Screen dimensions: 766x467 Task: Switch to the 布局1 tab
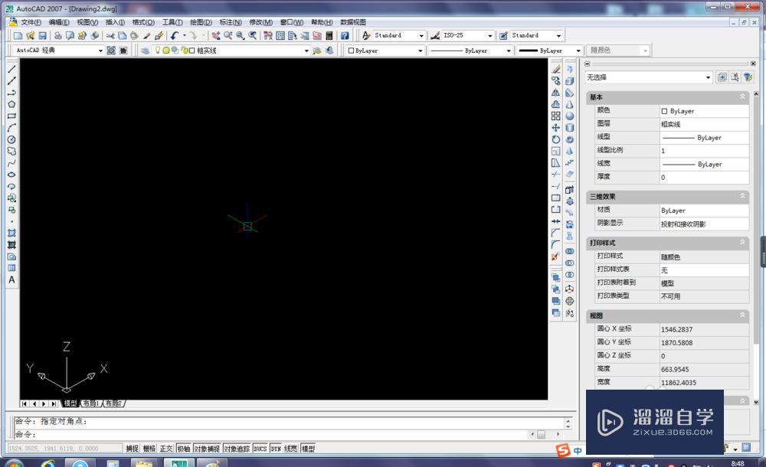point(90,403)
